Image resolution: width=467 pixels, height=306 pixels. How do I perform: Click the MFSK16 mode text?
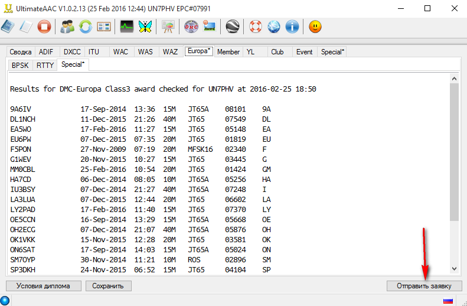pyautogui.click(x=200, y=149)
